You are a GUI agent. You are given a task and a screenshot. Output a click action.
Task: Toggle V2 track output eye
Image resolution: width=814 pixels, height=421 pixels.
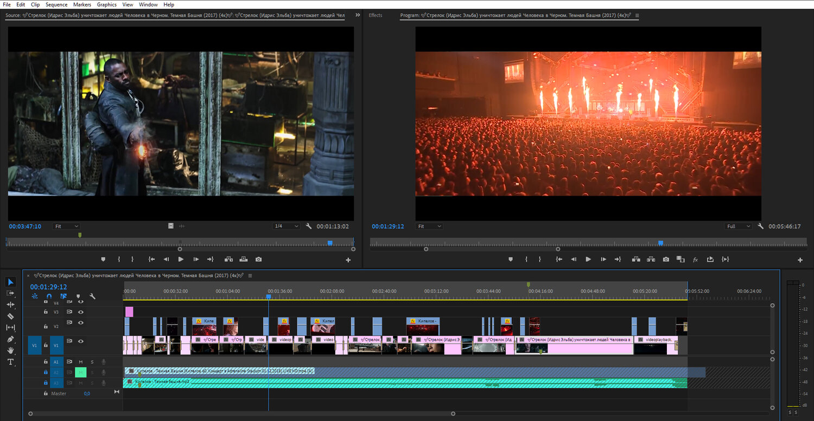pos(80,322)
